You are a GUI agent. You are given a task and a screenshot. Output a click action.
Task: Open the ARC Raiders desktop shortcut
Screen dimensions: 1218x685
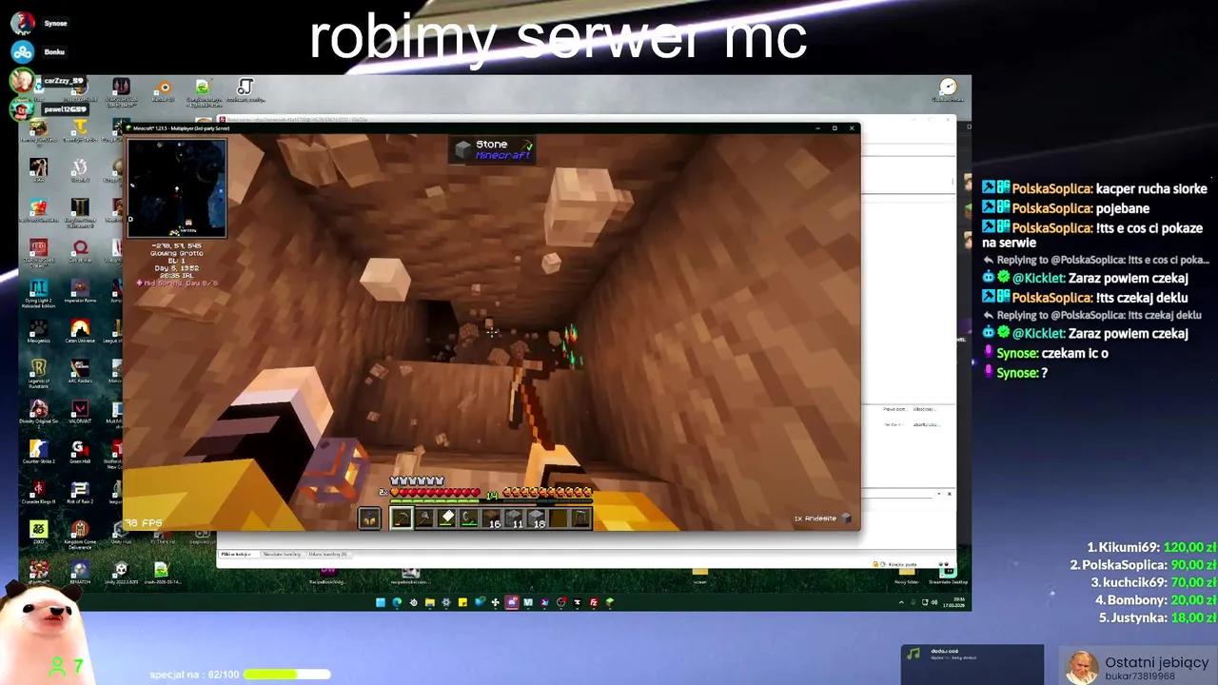[x=80, y=371]
